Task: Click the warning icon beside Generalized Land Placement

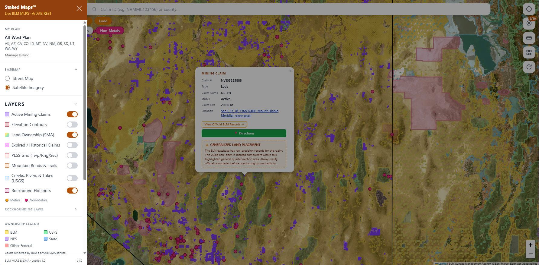Action: coord(207,145)
